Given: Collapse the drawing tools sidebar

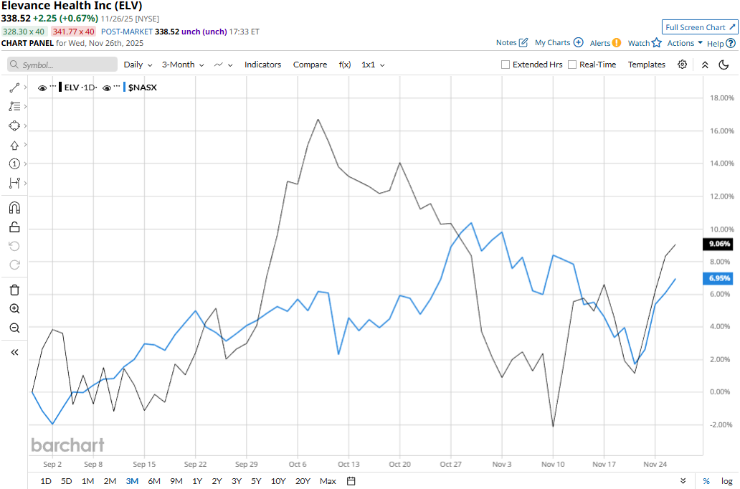Looking at the screenshot, I should point(14,352).
